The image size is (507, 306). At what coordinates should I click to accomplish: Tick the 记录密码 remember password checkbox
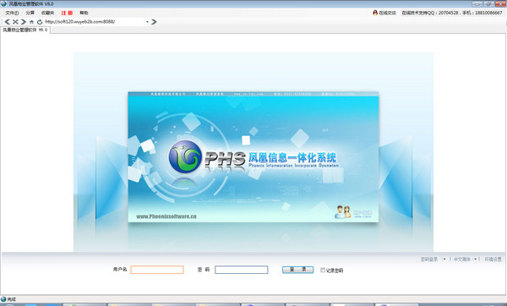click(x=323, y=270)
